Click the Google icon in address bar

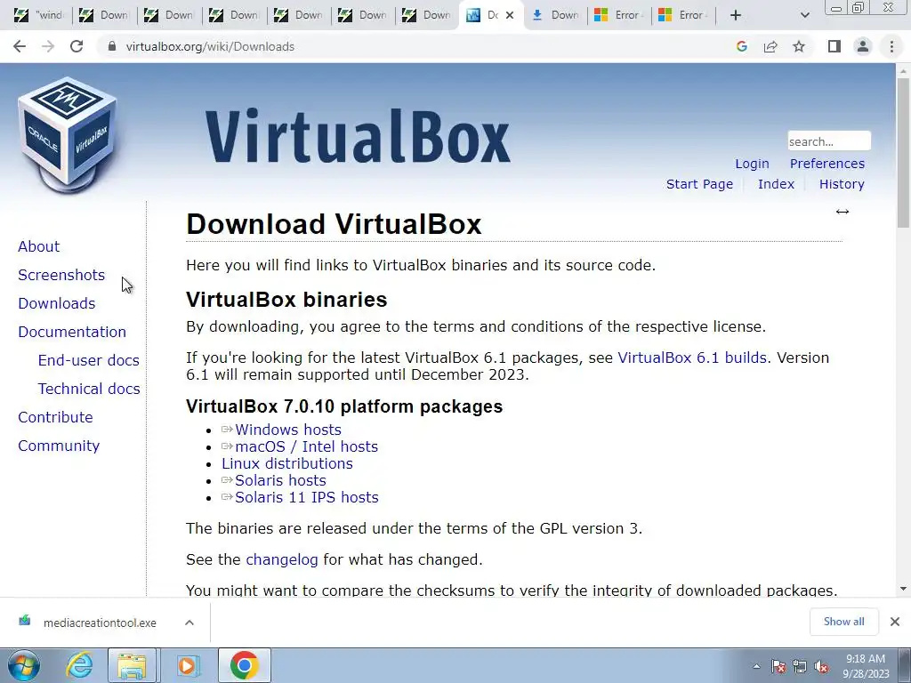click(741, 46)
